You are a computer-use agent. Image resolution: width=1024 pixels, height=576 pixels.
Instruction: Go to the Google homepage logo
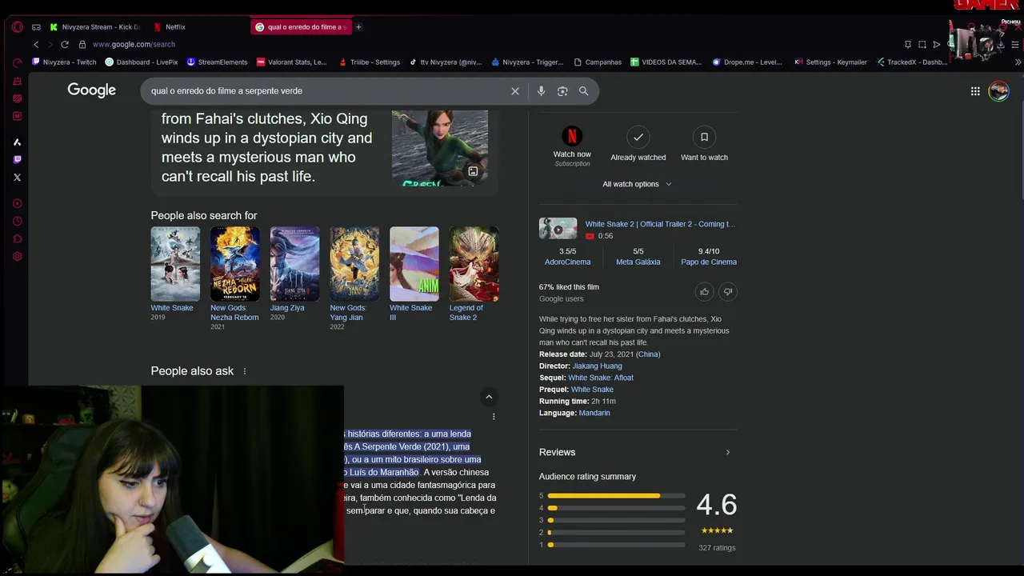(92, 90)
